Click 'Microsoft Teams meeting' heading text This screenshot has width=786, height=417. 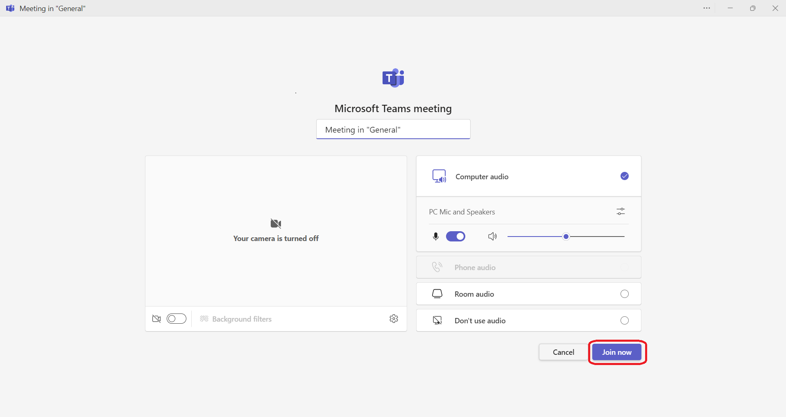coord(393,108)
